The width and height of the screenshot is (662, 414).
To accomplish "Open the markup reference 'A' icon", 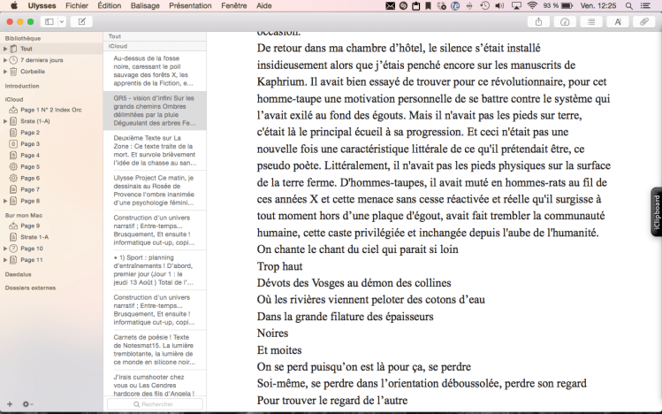I will click(x=618, y=21).
